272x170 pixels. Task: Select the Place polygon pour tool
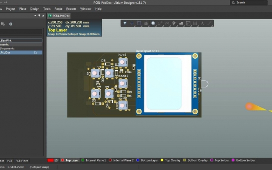181,23
